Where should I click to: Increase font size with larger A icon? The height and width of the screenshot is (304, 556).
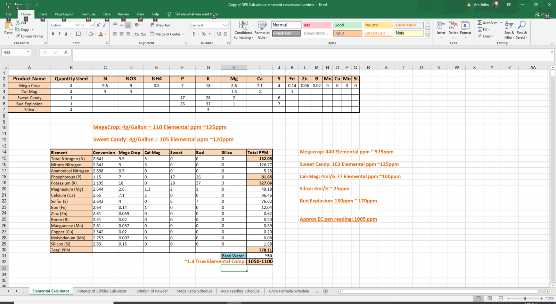[x=98, y=25]
